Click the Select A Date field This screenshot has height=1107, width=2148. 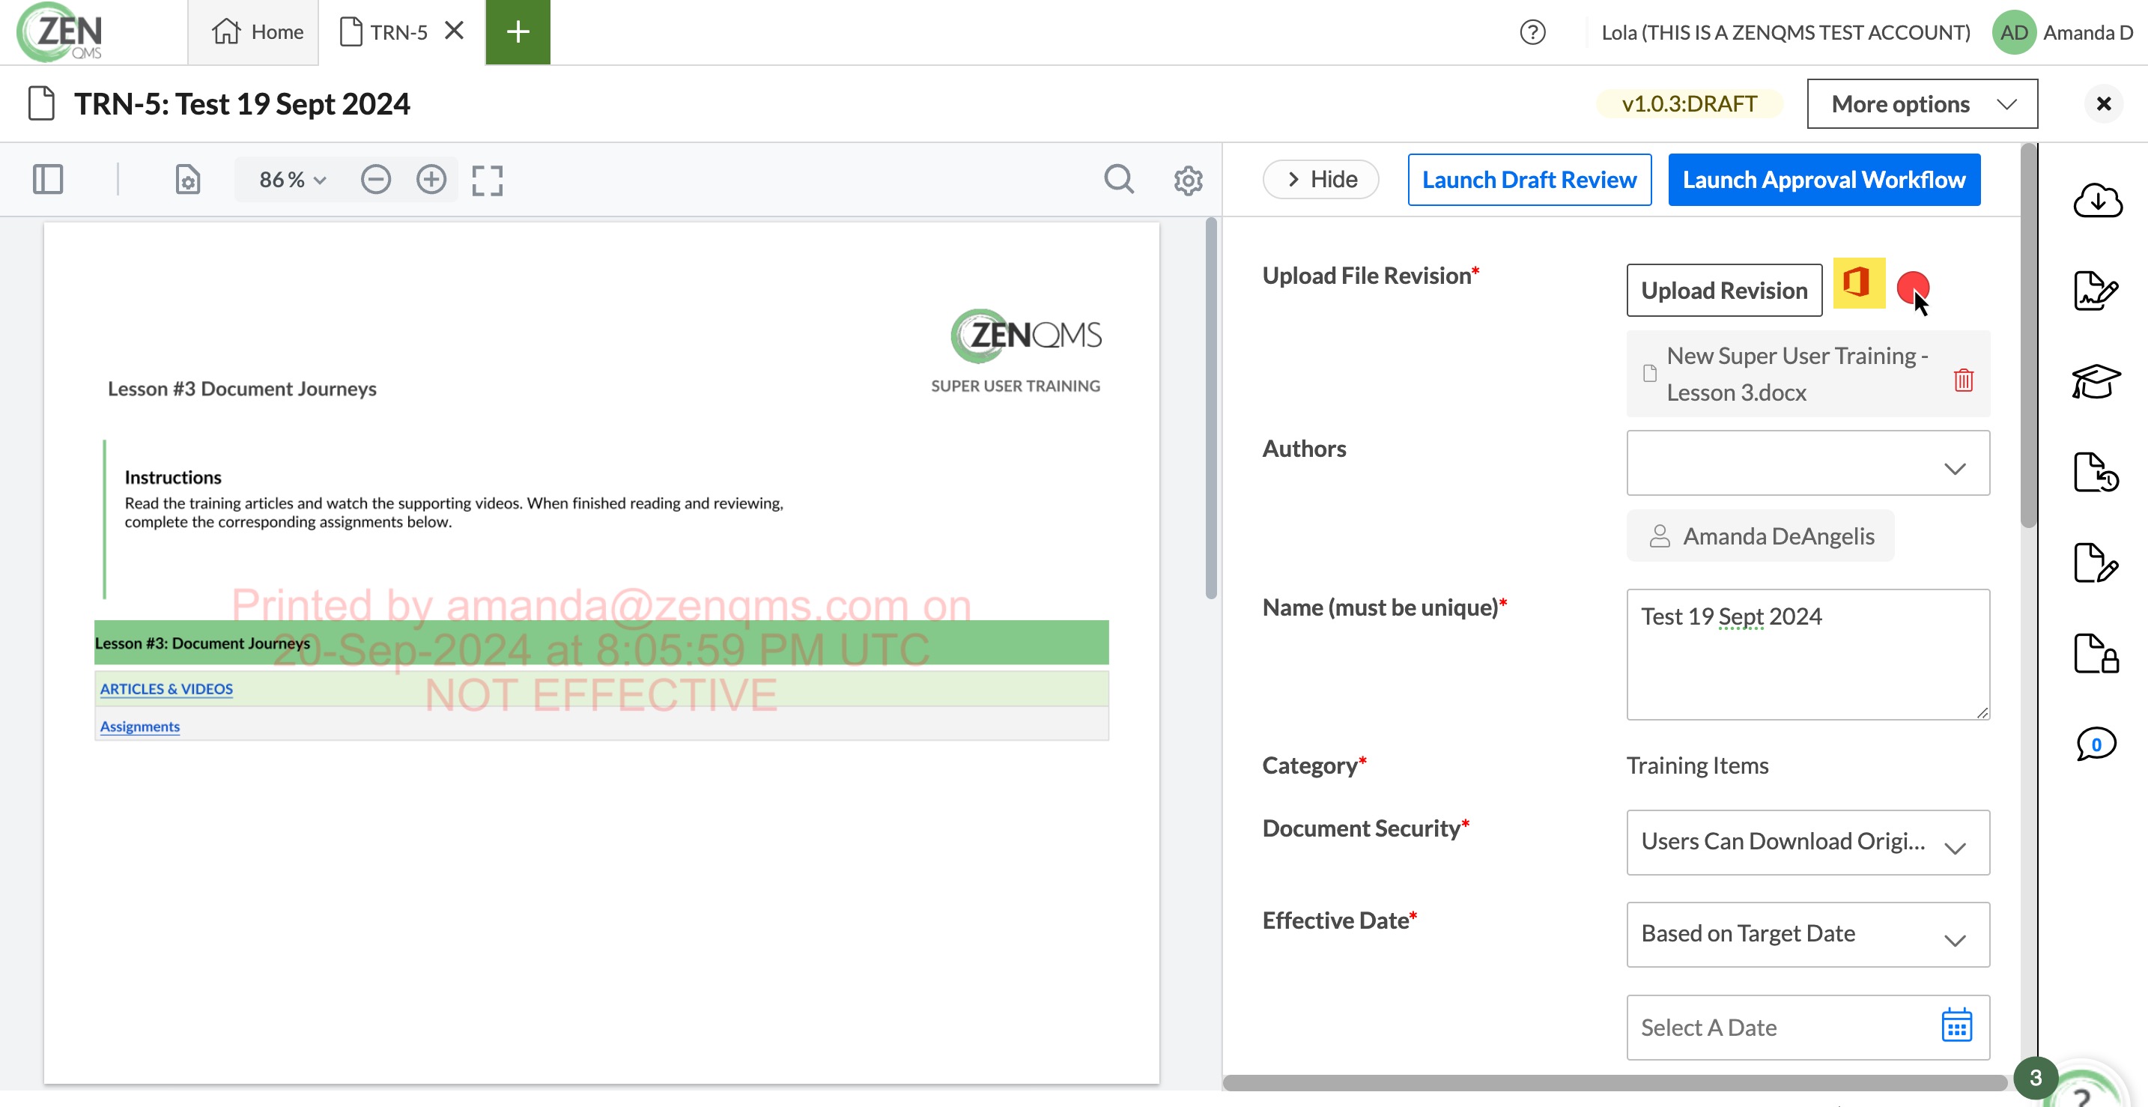(1808, 1027)
